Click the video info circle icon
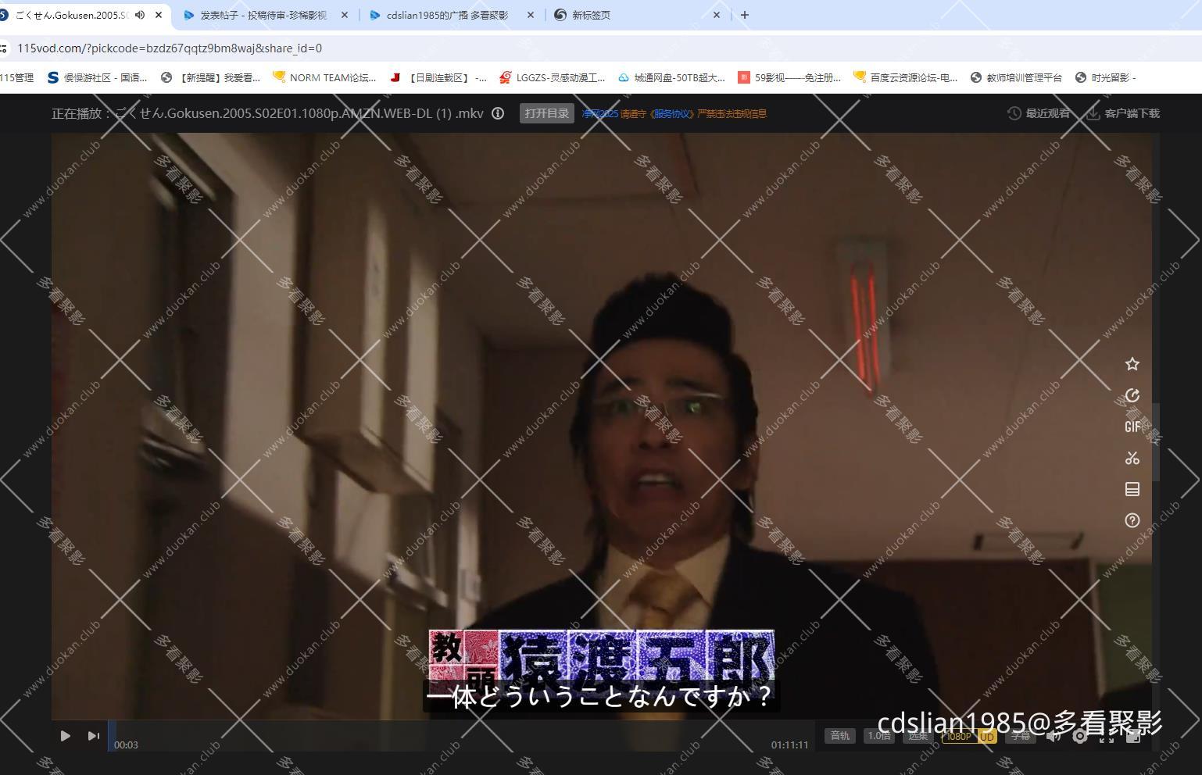The width and height of the screenshot is (1202, 775). click(498, 113)
